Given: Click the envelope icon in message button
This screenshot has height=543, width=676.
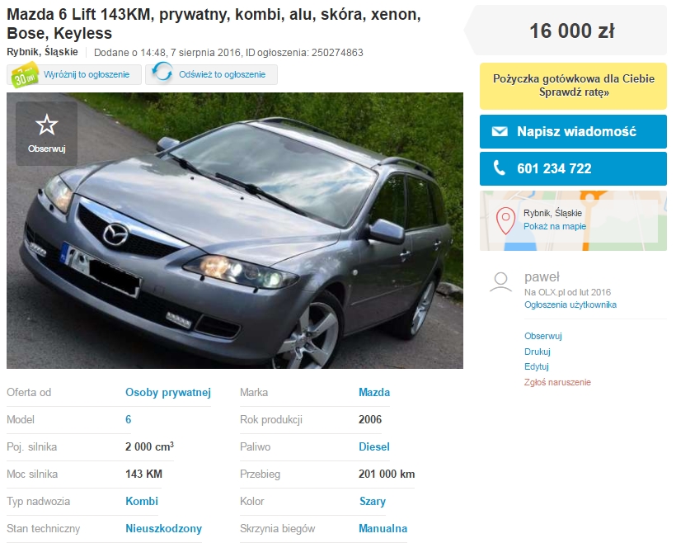Looking at the screenshot, I should pos(500,131).
